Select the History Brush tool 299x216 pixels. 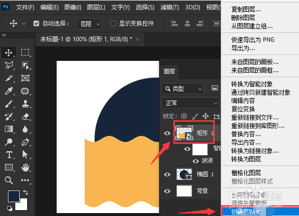tap(9, 117)
